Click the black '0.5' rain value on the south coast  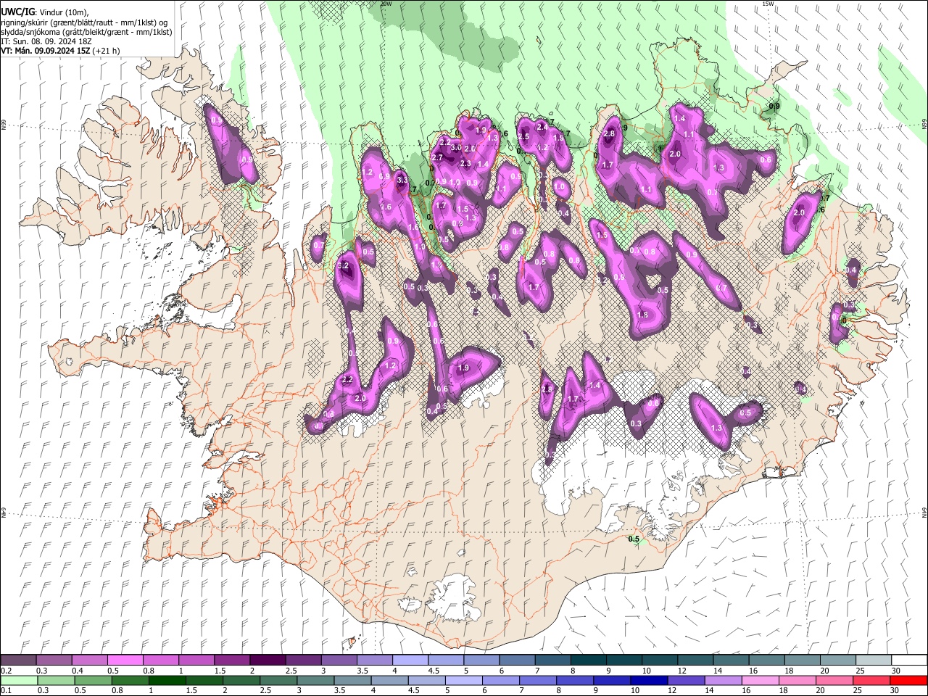click(x=634, y=539)
